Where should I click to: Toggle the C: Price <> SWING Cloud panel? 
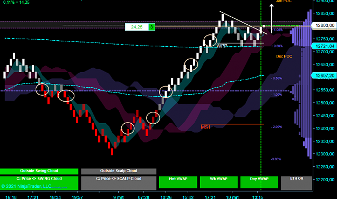tap(39, 183)
